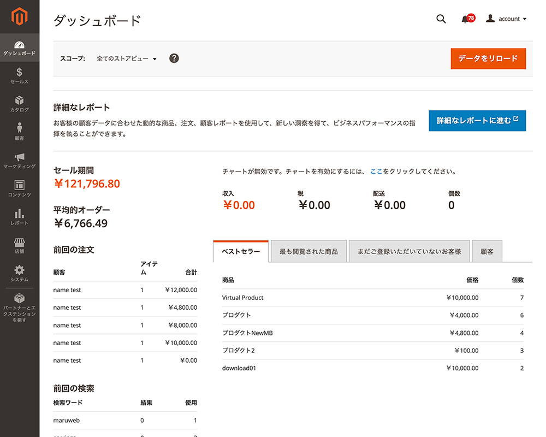Open the 全てのストアビュー scope dropdown
The height and width of the screenshot is (437, 546).
127,58
